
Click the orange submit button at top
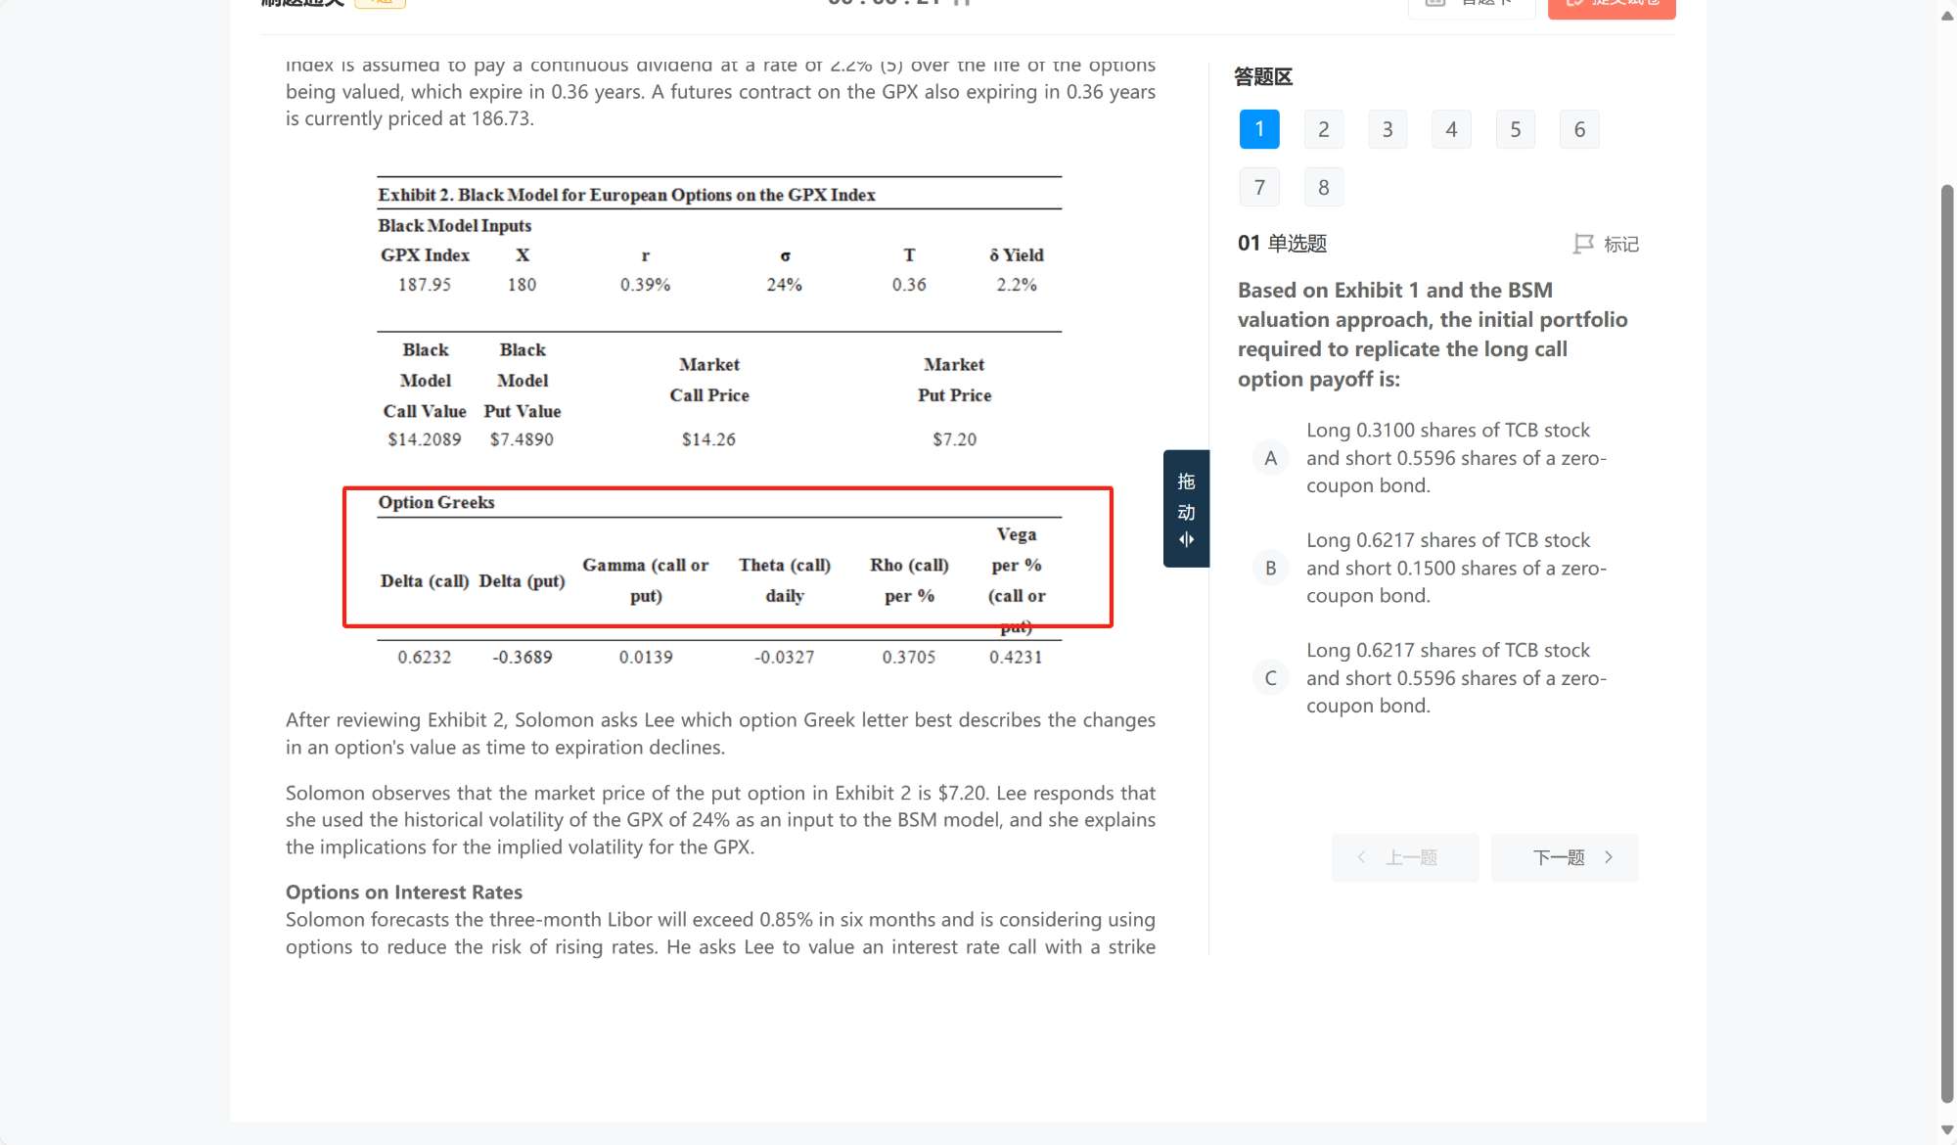(x=1611, y=6)
